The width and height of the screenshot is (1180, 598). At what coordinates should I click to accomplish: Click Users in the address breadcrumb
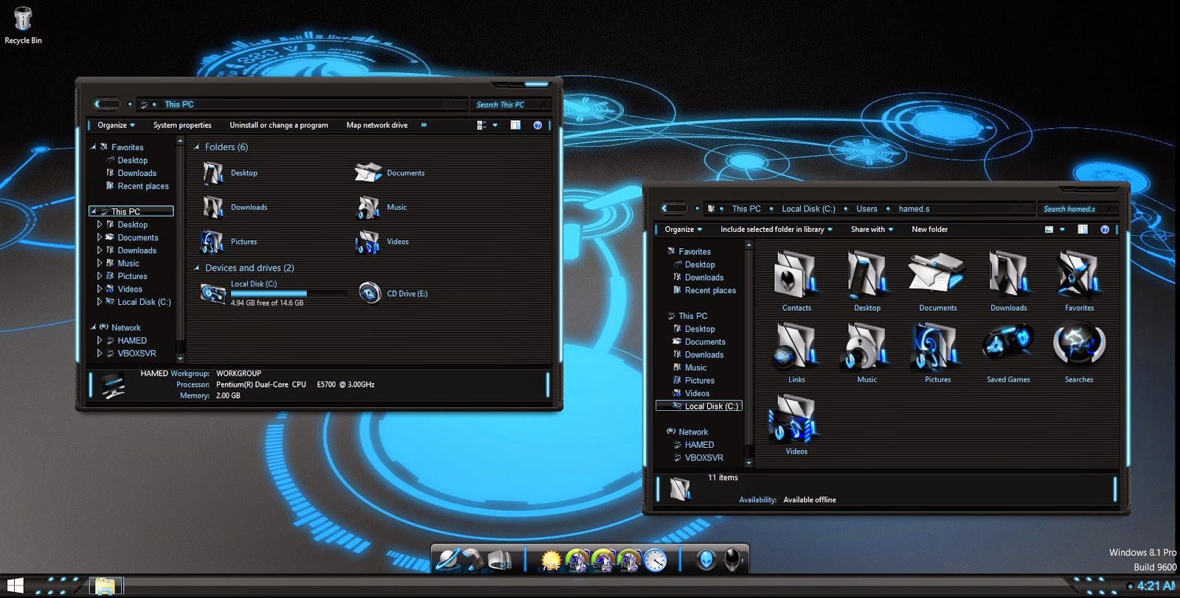[x=867, y=209]
